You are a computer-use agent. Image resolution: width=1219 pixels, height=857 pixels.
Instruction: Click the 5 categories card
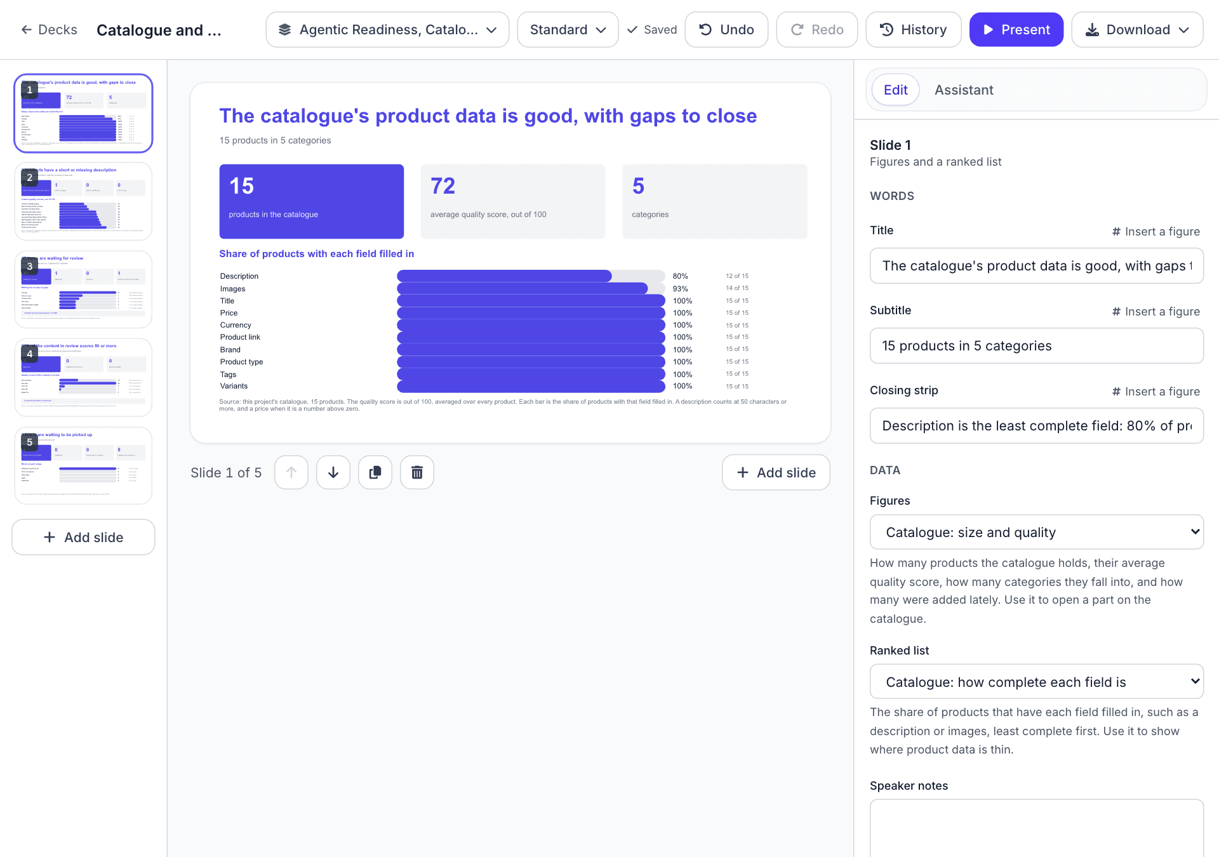[x=714, y=201]
